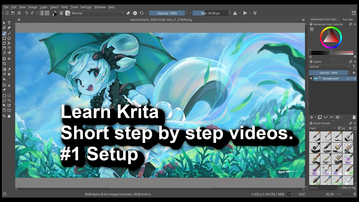359x202 pixels.
Task: Open the Settings menu
Action: coord(86,7)
